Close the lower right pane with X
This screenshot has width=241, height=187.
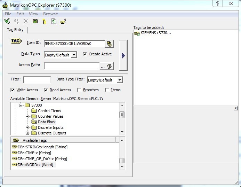(x=235, y=108)
